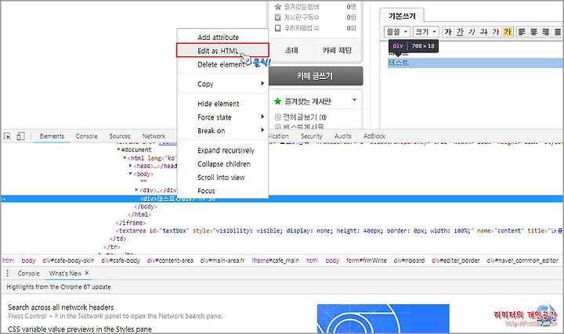Align text center in the editor toolbar

533,31
